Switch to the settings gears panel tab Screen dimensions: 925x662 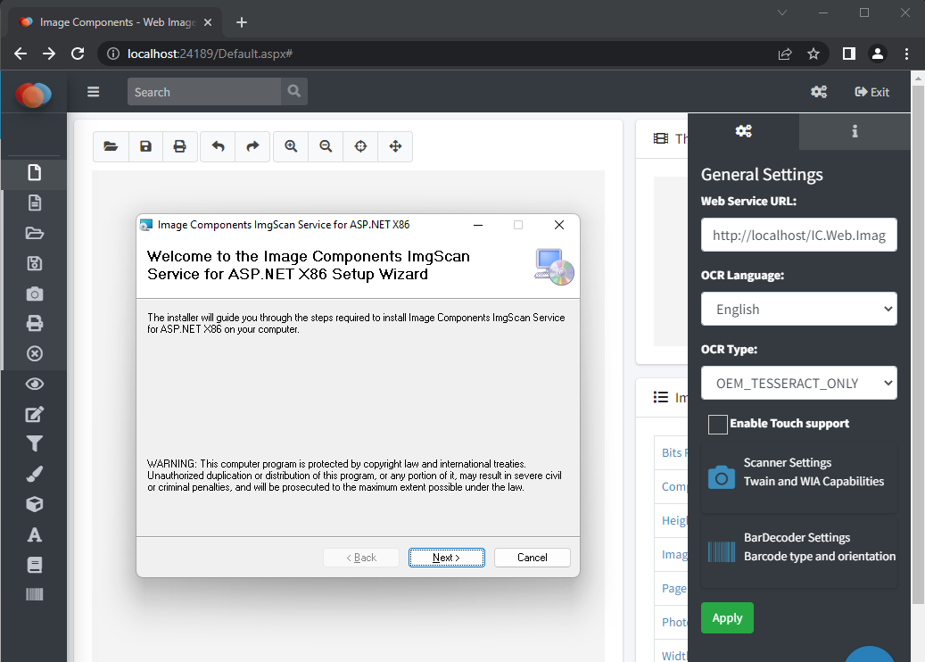(743, 131)
